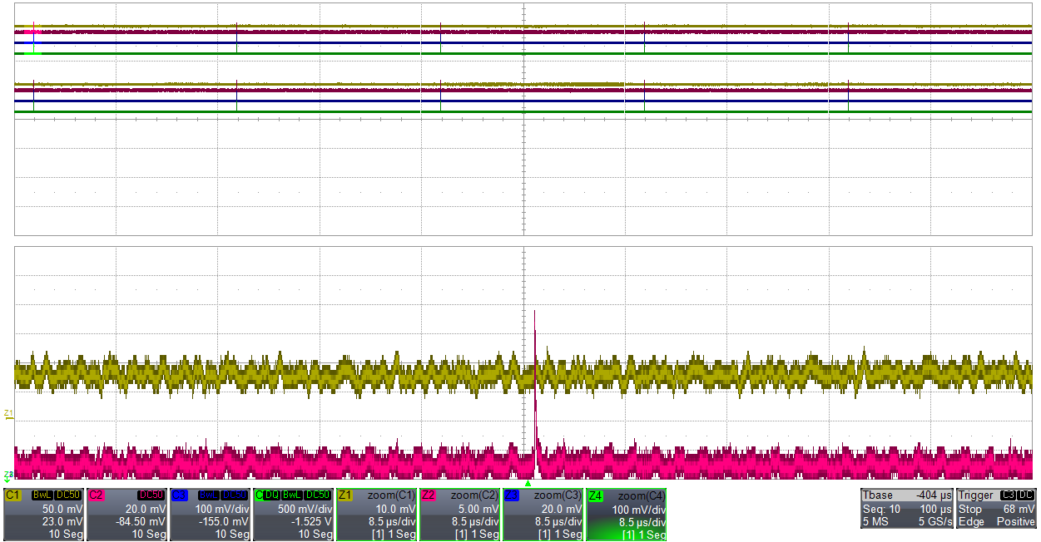Viewport: 1041px width, 542px height.
Task: Click the -84.50 mV offset value
Action: [x=141, y=521]
